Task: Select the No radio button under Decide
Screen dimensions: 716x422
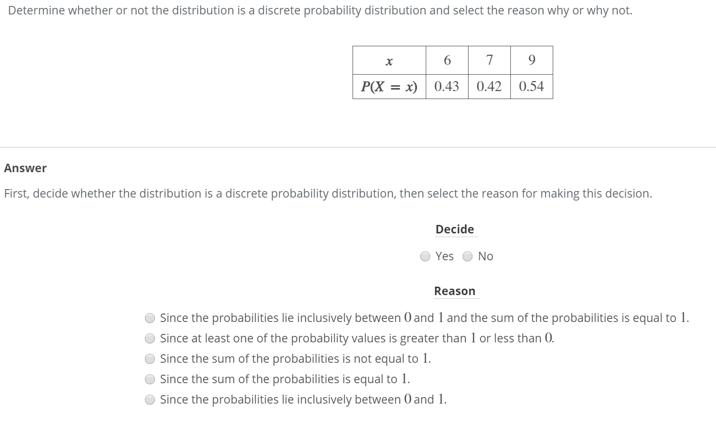Action: point(467,256)
